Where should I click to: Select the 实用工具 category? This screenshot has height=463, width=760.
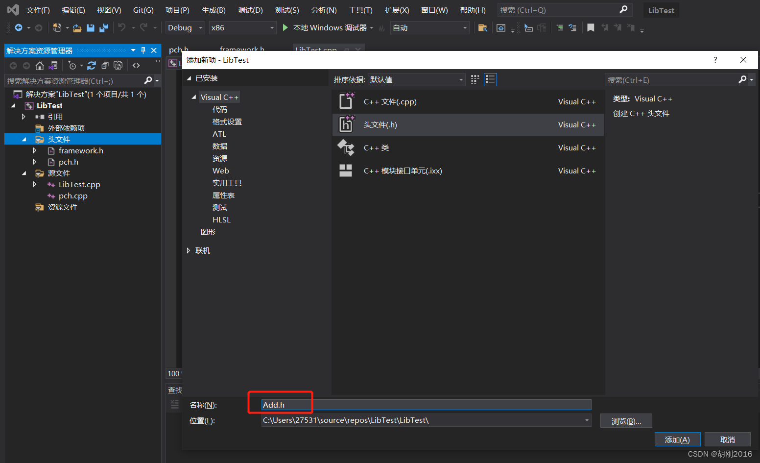pos(227,183)
